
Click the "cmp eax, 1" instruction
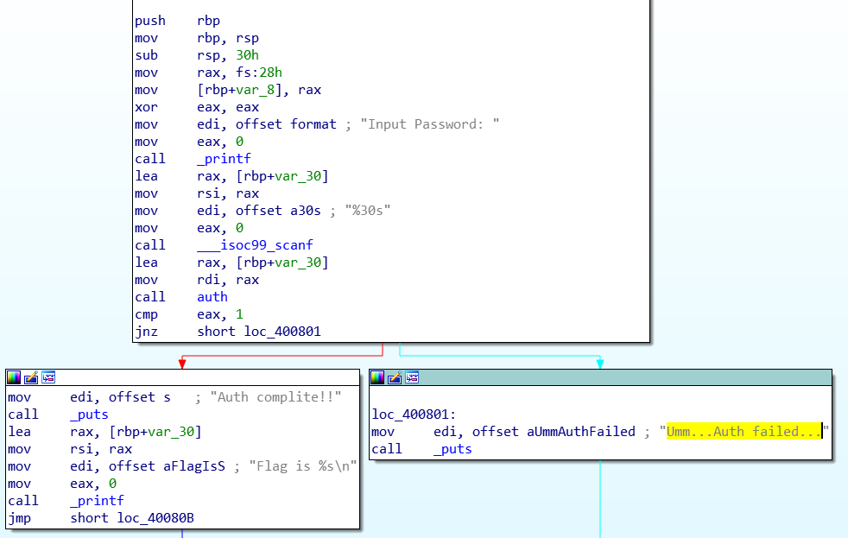coord(189,314)
